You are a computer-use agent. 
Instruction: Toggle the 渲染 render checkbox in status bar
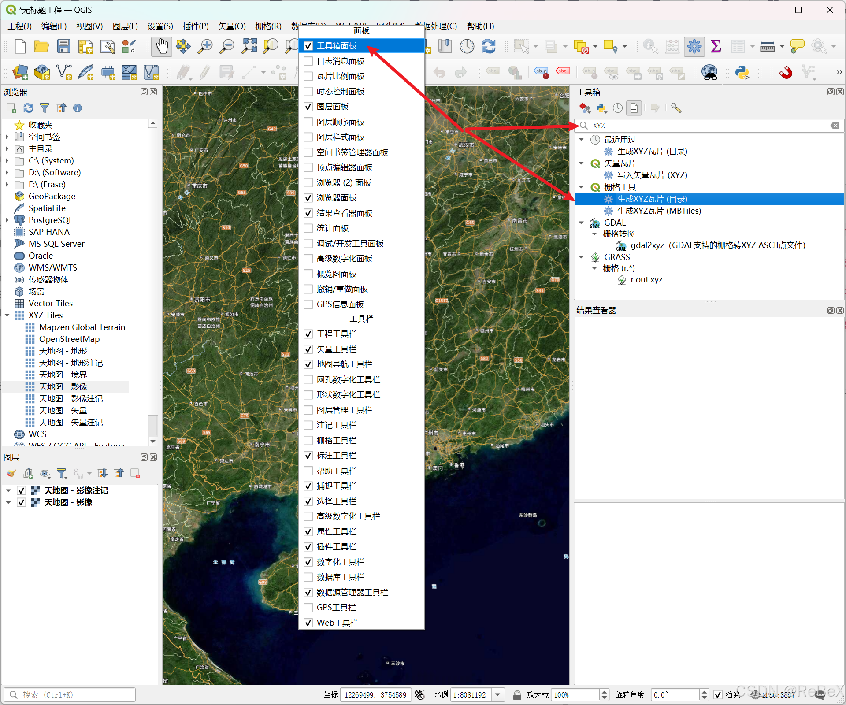tap(718, 695)
